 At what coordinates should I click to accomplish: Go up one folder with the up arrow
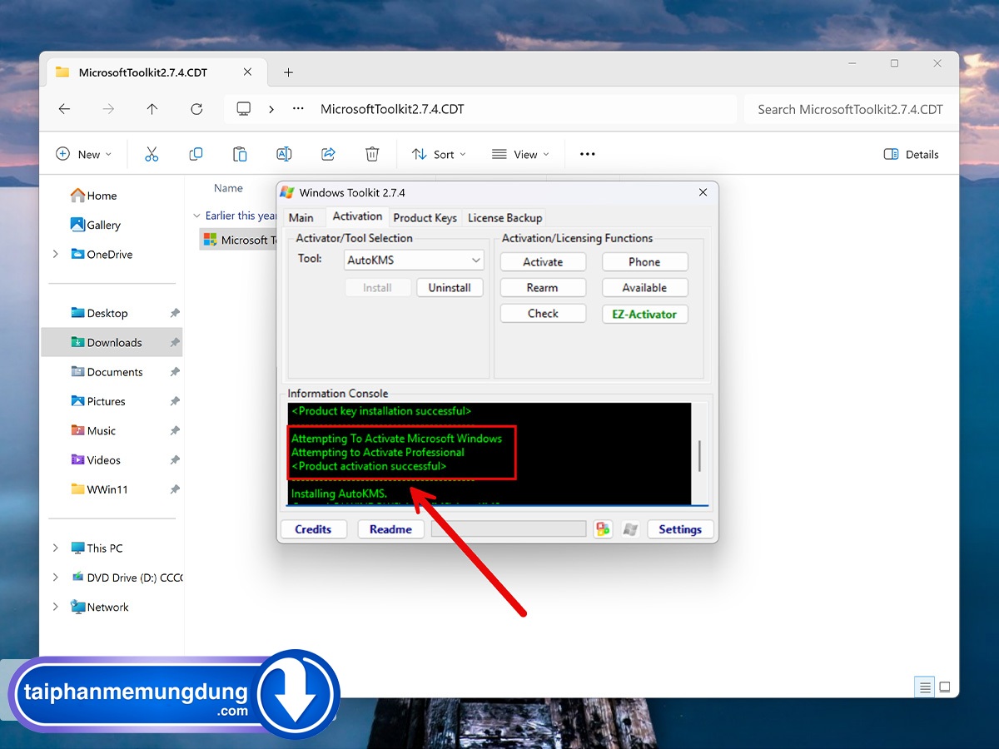tap(152, 109)
